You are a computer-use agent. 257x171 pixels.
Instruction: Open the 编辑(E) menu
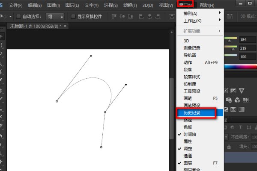(35, 6)
